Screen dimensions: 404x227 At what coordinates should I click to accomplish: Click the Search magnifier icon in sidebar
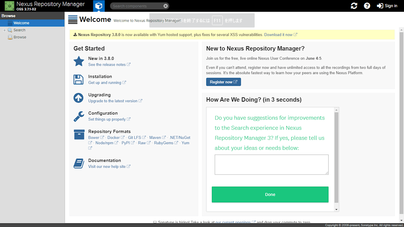coord(10,30)
